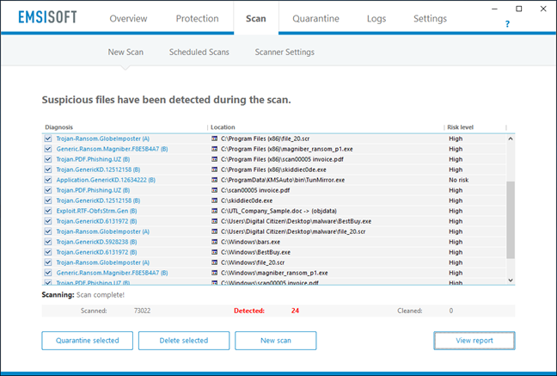Viewport: 557px width, 376px height.
Task: Click file icon beside C:\Windows\file_20.scr
Action: (215, 262)
